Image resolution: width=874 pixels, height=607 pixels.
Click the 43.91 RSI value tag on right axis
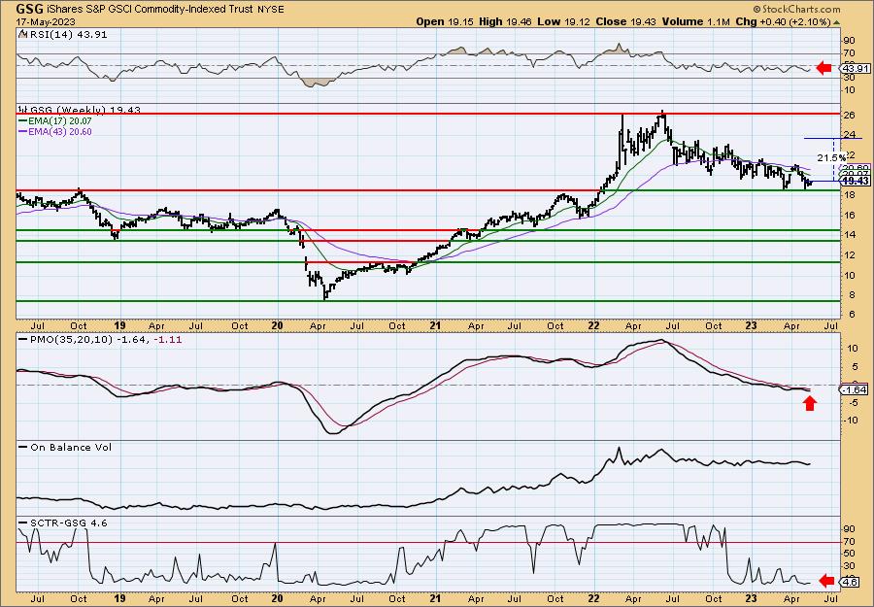coord(854,69)
